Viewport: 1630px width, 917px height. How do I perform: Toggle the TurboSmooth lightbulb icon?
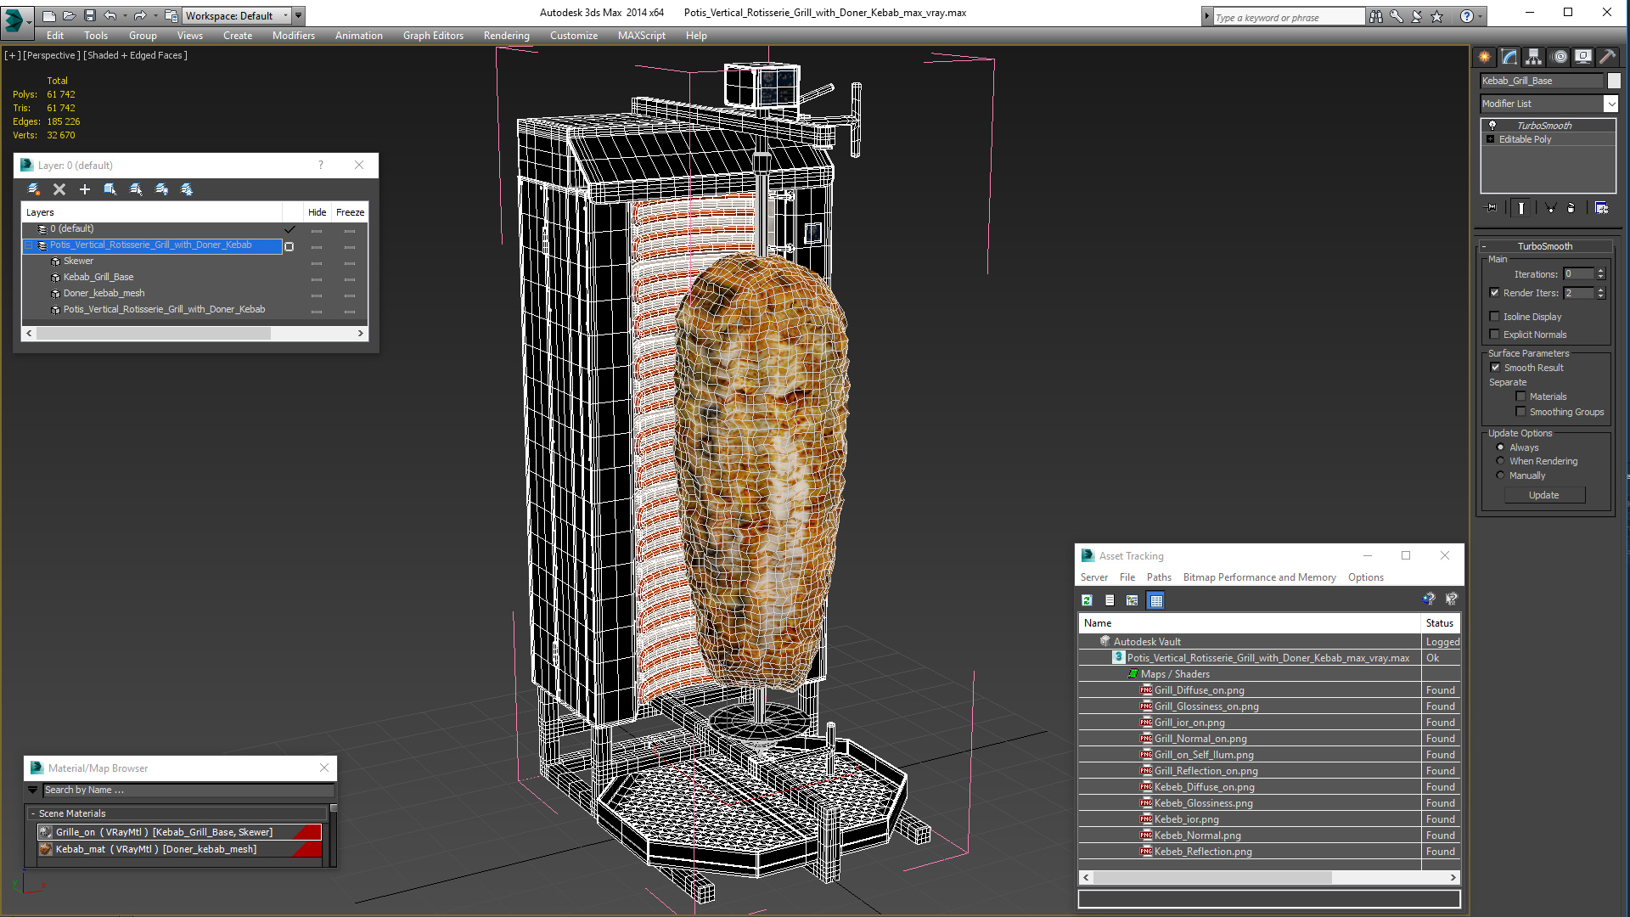point(1492,126)
